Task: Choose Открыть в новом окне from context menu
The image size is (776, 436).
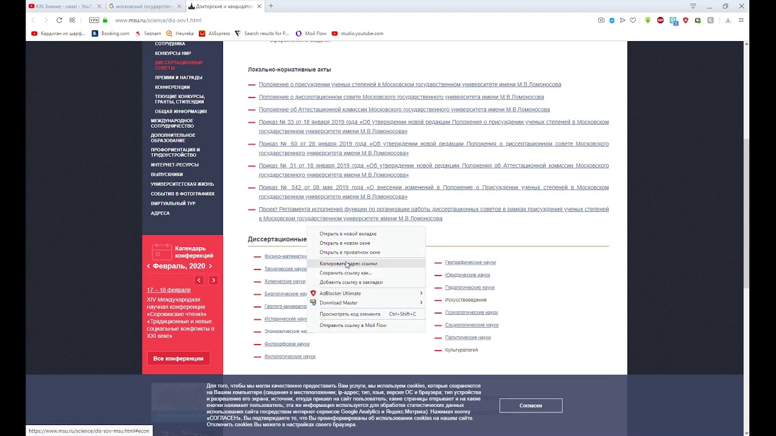Action: click(366, 243)
